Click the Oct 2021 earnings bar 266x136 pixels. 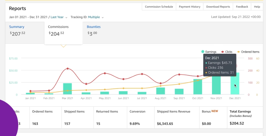pyautogui.click(x=198, y=87)
